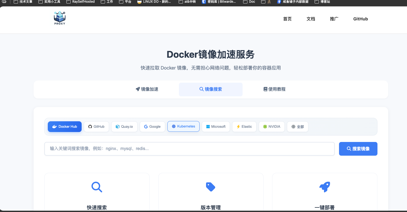
Task: Open the 使用教程 tab
Action: (x=274, y=89)
